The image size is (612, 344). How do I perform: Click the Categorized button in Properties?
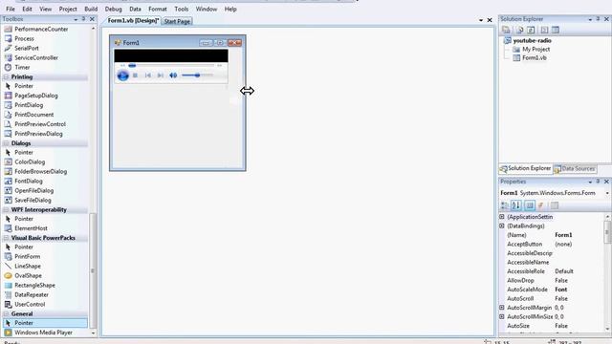505,205
